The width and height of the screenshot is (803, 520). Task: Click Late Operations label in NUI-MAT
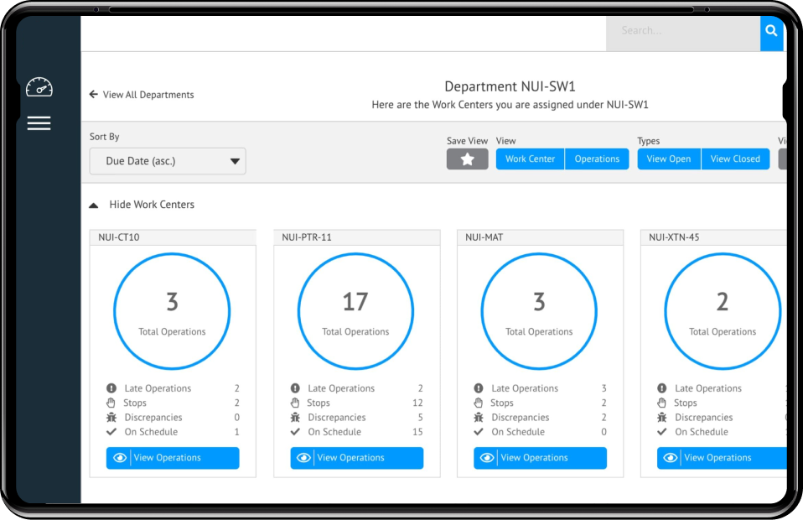525,388
